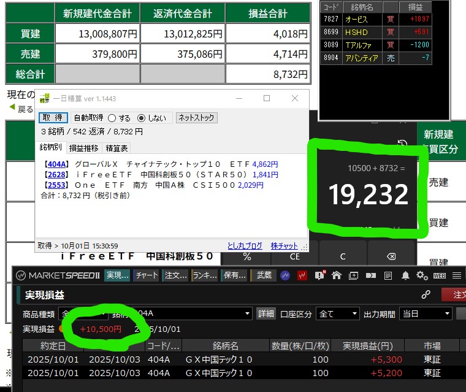Open the とし丸ブログ link
This screenshot has height=392, width=466.
point(245,245)
